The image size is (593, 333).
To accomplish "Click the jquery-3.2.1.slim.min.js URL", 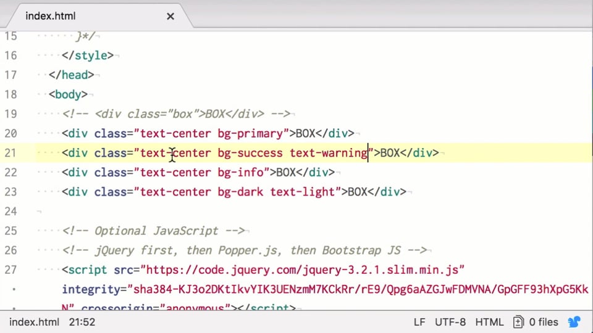I will pyautogui.click(x=302, y=270).
